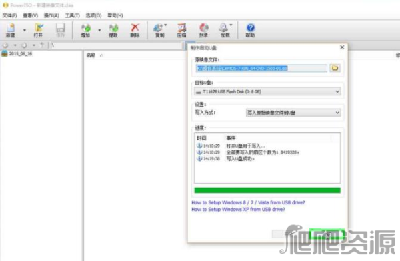
Task: Sort by the Name (名称) column header
Action: pos(91,55)
